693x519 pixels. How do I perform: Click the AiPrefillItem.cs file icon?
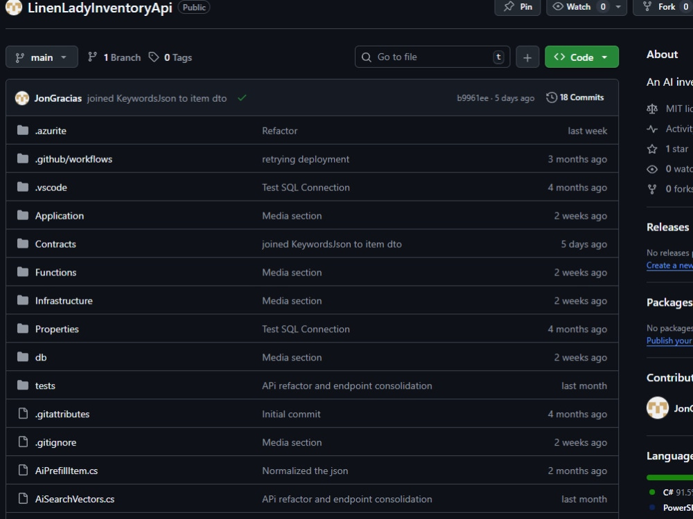pyautogui.click(x=23, y=470)
